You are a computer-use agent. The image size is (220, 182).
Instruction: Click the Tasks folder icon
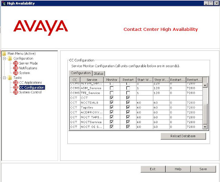pyautogui.click(x=10, y=78)
